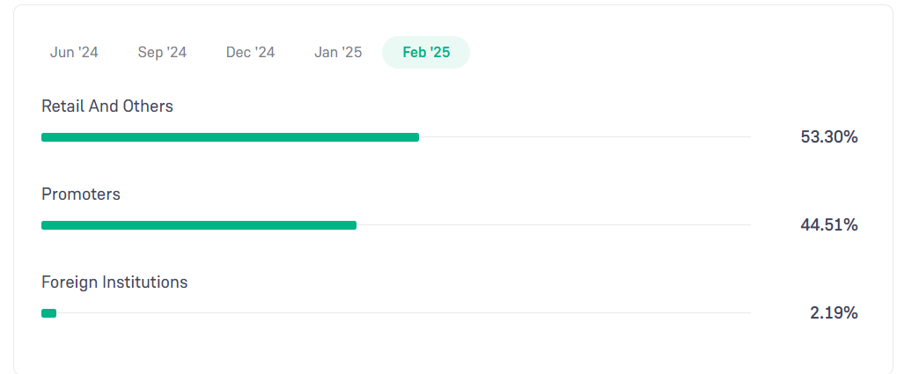
Task: Click the Retail And Others label
Action: point(107,106)
